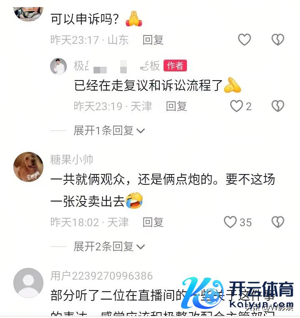The image size is (300, 318).
Task: Expand 展开2条回复 replies
Action: 109,247
